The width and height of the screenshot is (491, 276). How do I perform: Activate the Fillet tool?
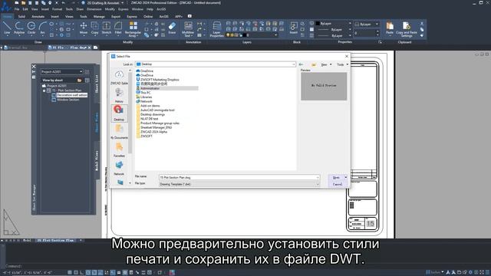[118, 28]
